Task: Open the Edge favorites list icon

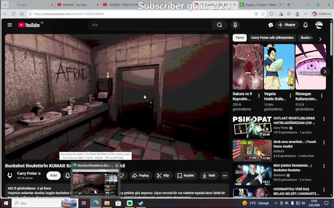Action: click(x=289, y=14)
